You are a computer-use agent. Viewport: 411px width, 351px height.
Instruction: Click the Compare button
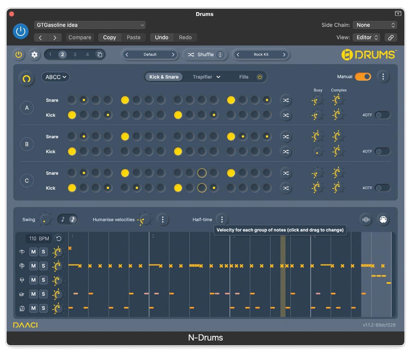[80, 37]
